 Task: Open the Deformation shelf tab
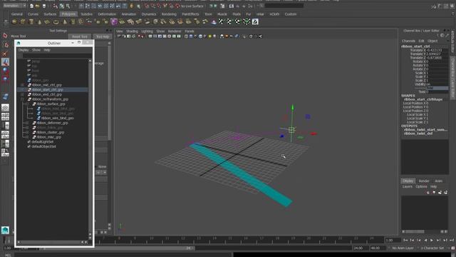107,14
